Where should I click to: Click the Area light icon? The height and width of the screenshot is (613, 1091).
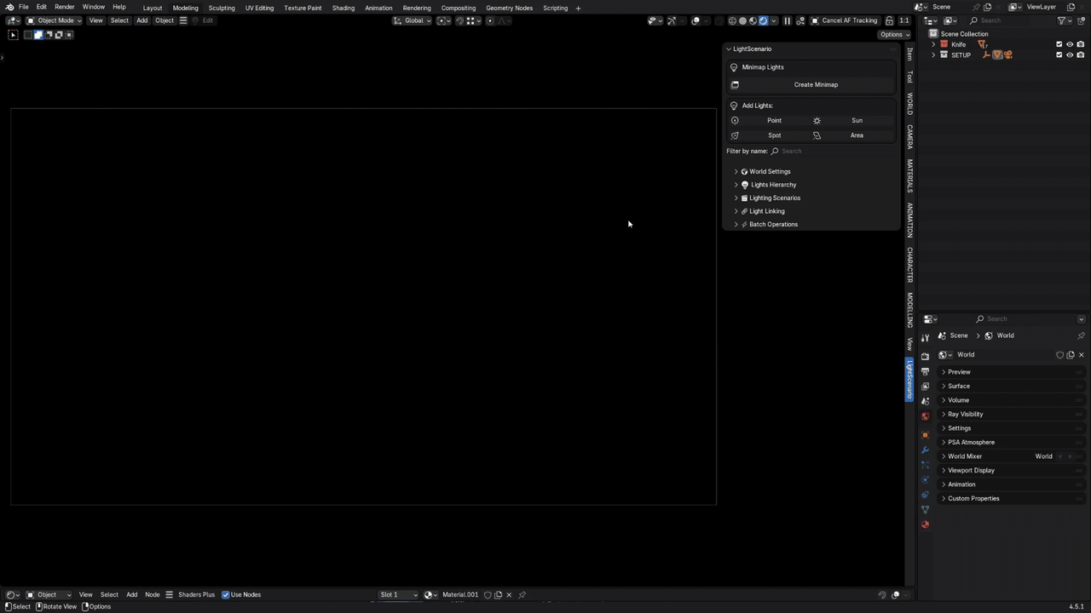[x=817, y=135]
